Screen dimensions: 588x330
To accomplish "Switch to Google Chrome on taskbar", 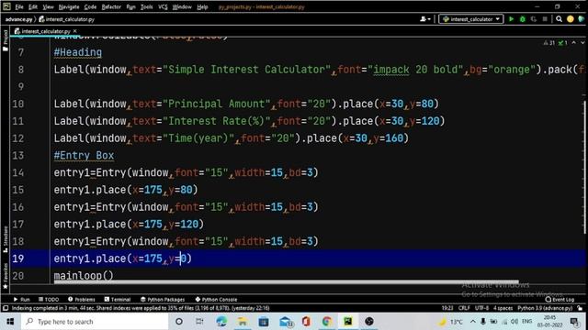I will click(x=327, y=322).
